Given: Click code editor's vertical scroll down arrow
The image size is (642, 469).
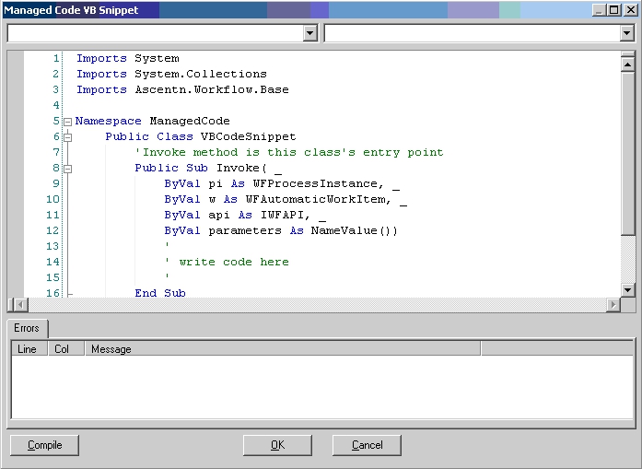Looking at the screenshot, I should (628, 289).
